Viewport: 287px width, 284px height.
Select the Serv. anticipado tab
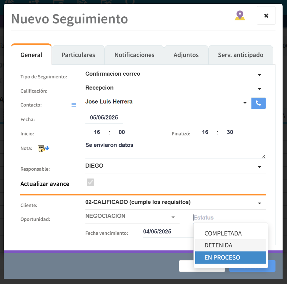point(241,55)
